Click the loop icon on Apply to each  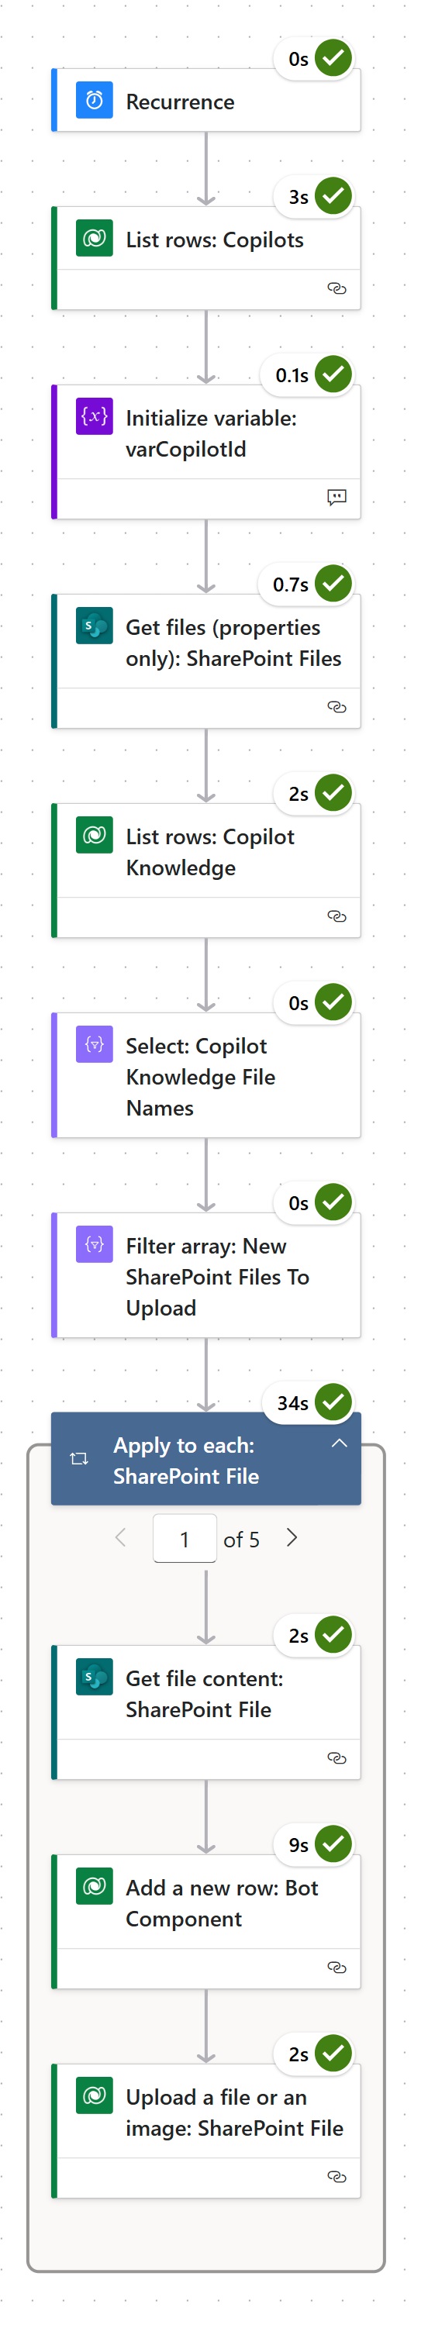pos(79,1460)
